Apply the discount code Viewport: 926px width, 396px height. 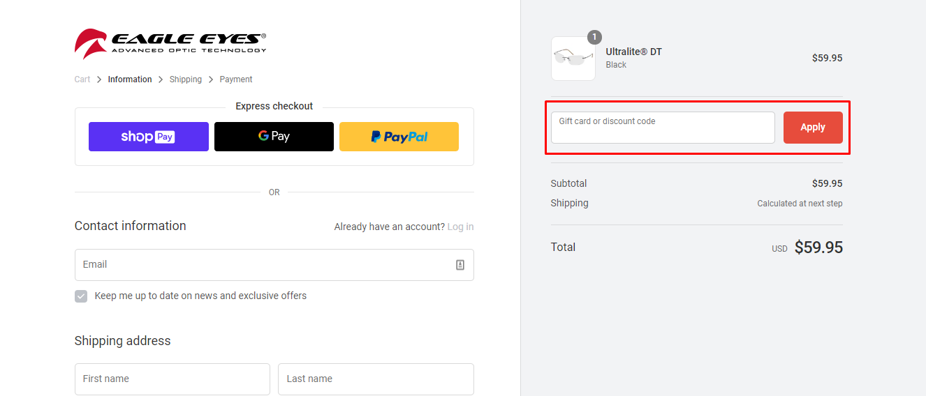812,128
